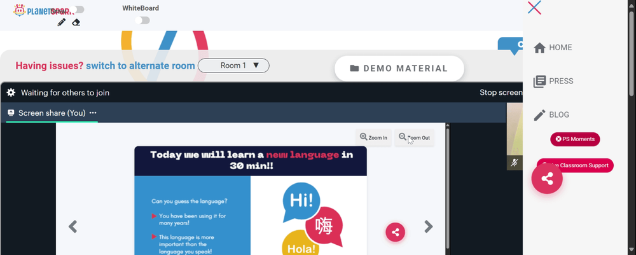Viewport: 636px width, 255px height.
Task: Click the muted microphone icon on video
Action: click(515, 163)
